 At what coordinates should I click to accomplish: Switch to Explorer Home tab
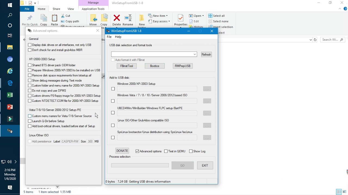pos(42,9)
